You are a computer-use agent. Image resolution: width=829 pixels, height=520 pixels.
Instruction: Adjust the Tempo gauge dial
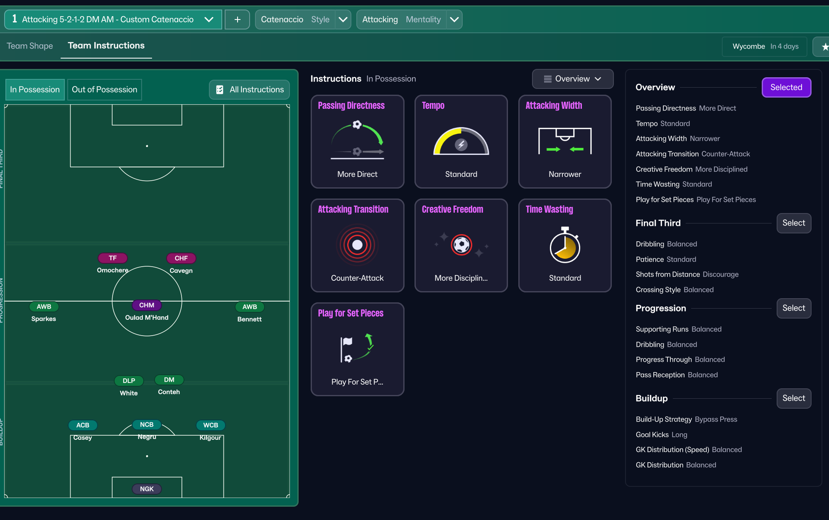click(461, 141)
